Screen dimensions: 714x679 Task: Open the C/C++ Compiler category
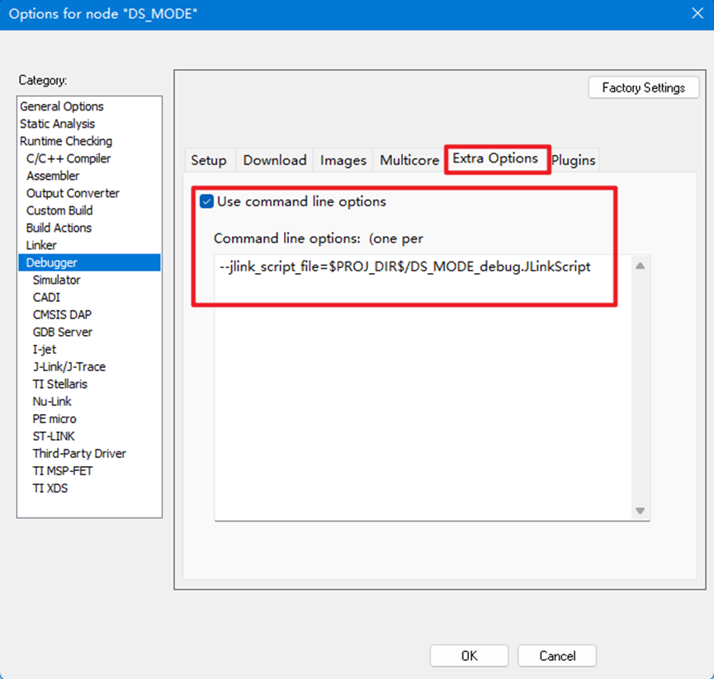(69, 158)
